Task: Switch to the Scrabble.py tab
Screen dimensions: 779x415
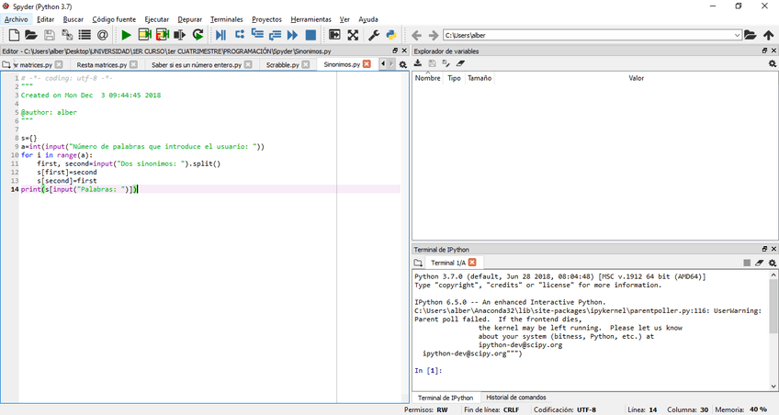Action: pos(282,65)
